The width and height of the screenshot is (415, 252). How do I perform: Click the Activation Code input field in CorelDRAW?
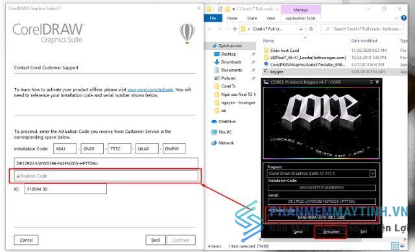pyautogui.click(x=106, y=176)
